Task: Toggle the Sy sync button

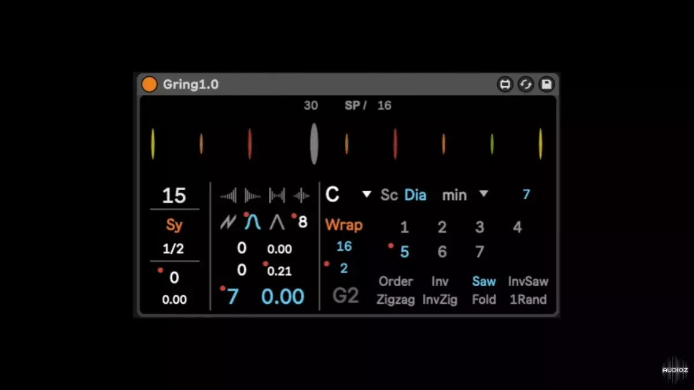Action: tap(174, 224)
